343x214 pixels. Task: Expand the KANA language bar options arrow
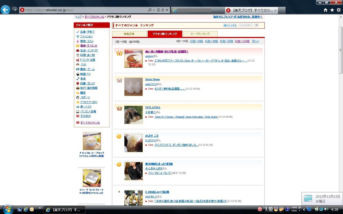[x=299, y=211]
